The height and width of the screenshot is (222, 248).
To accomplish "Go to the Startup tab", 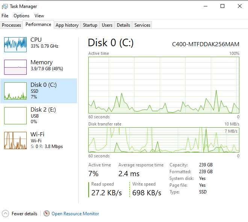I will tap(90, 25).
